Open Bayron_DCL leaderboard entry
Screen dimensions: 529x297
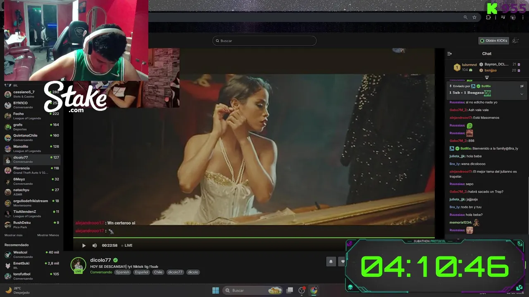[x=500, y=64]
